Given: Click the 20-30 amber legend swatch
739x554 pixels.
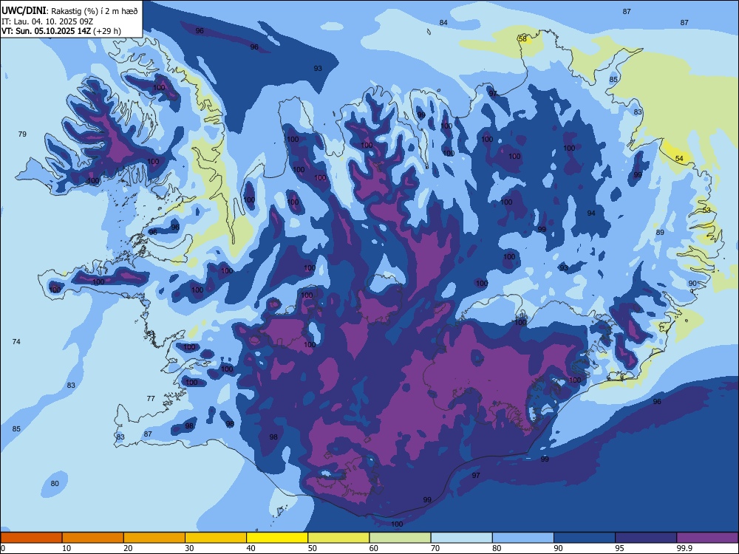Looking at the screenshot, I should [154, 538].
